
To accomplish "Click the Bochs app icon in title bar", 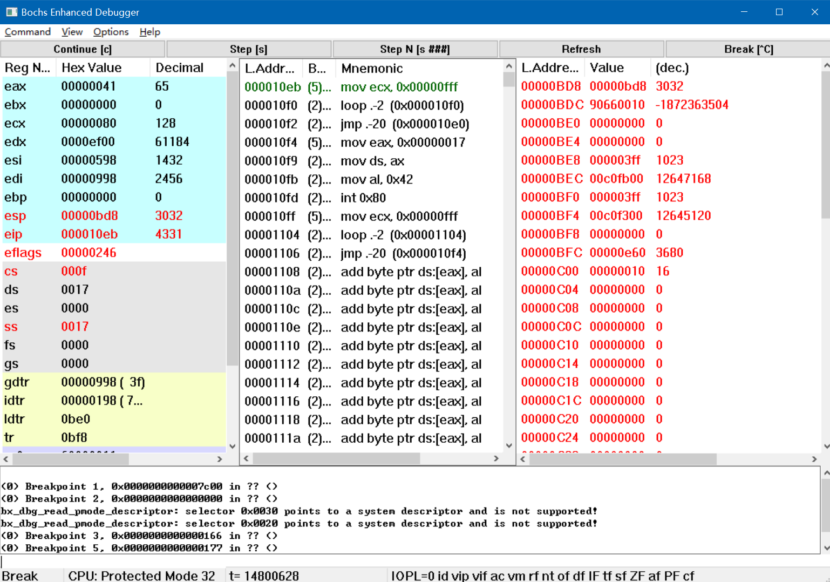I will [11, 12].
